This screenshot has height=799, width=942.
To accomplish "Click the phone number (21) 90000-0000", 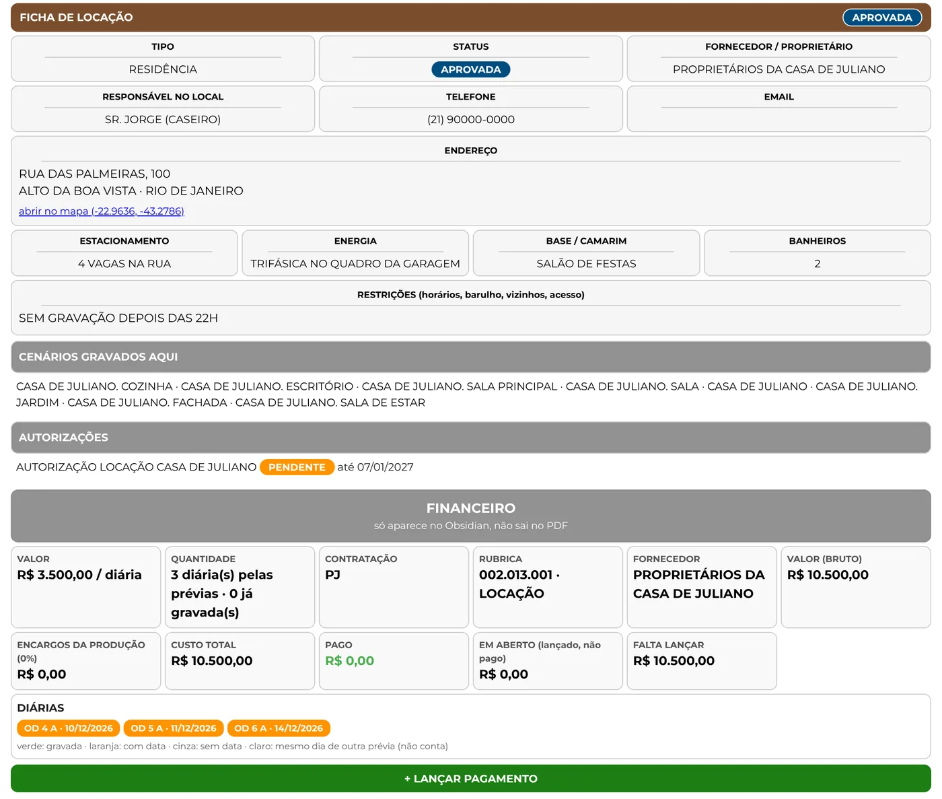I will (x=471, y=120).
